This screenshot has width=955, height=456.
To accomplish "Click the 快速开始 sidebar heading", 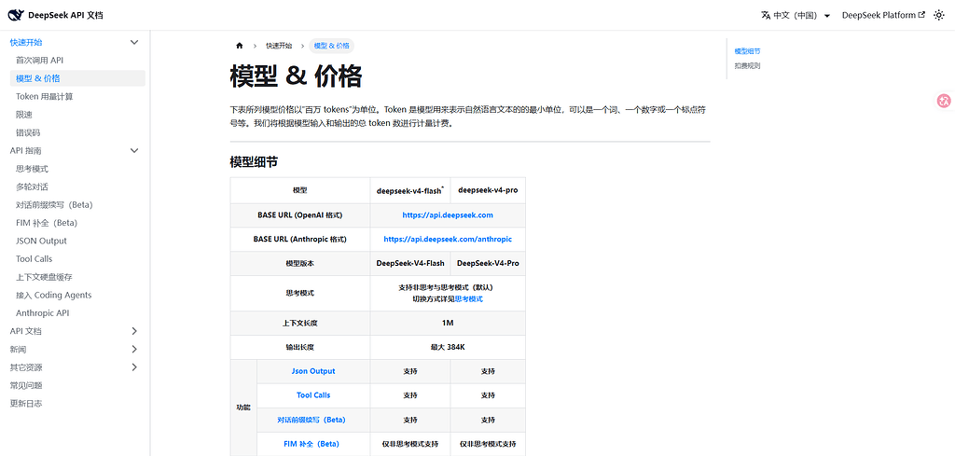I will click(x=26, y=42).
